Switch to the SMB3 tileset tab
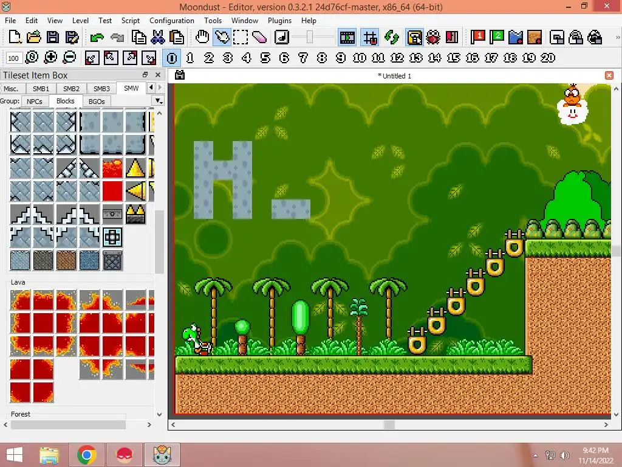This screenshot has height=467, width=622. pyautogui.click(x=101, y=89)
